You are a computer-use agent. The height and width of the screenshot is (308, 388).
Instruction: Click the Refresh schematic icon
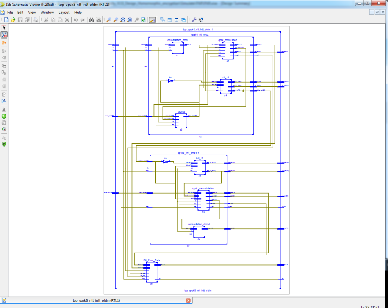(x=143, y=20)
